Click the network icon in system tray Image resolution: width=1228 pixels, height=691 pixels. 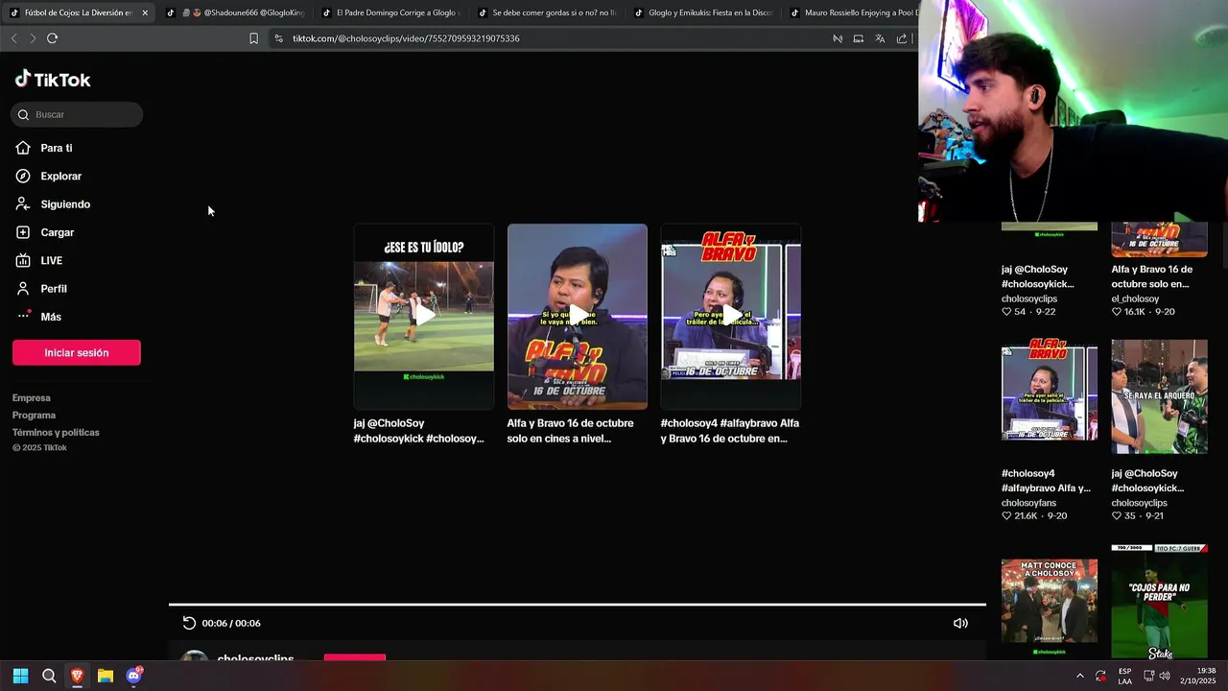pos(1146,676)
